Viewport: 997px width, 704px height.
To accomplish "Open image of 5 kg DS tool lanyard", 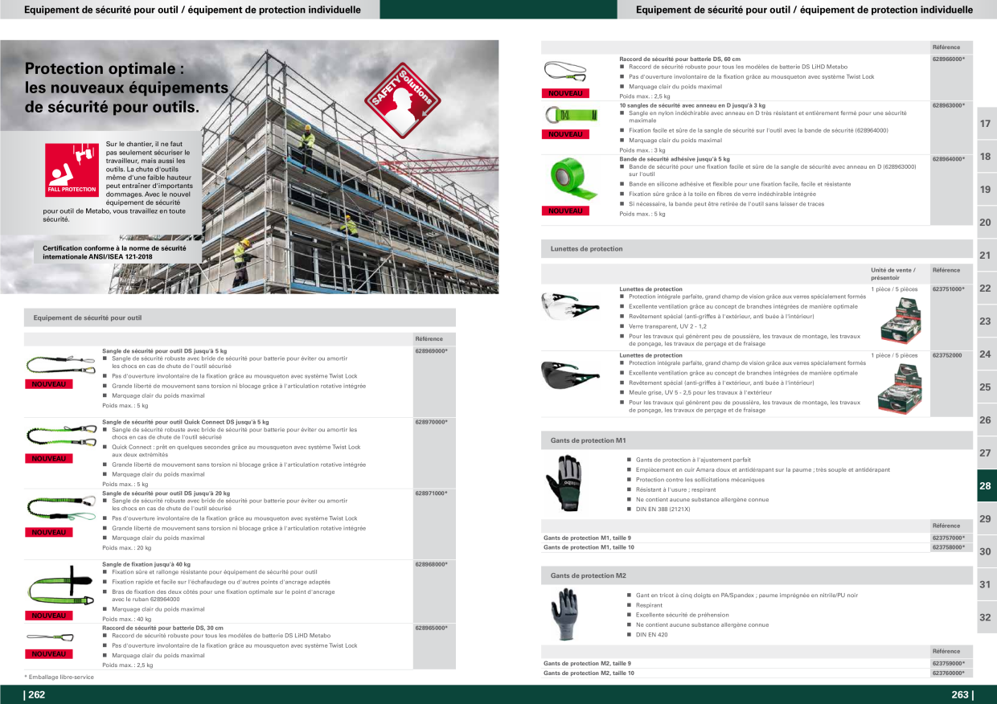I will [60, 363].
